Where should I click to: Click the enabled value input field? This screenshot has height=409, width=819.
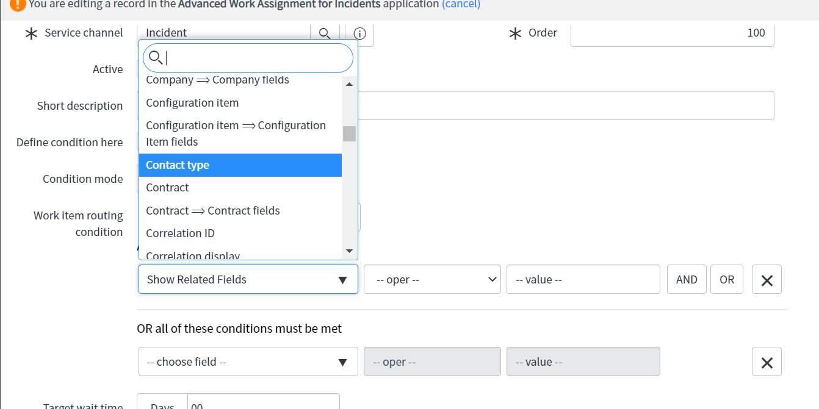(x=583, y=280)
